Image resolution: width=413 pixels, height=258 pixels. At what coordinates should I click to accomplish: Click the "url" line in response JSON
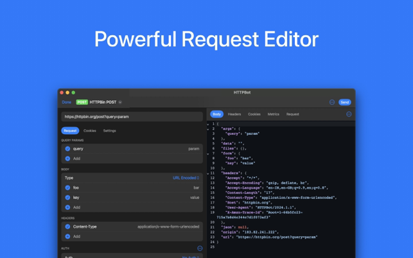pyautogui.click(x=269, y=237)
